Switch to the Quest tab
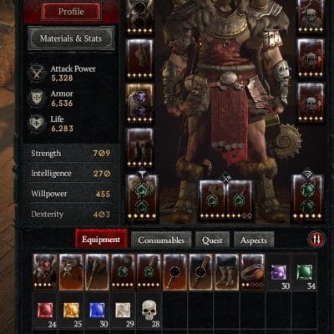Screen dimensions: 334x334 coord(212,240)
